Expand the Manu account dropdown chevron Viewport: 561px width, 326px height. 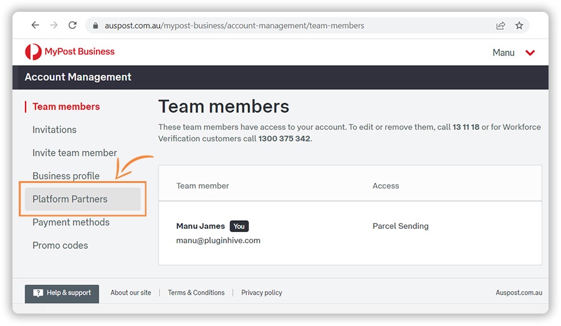530,53
